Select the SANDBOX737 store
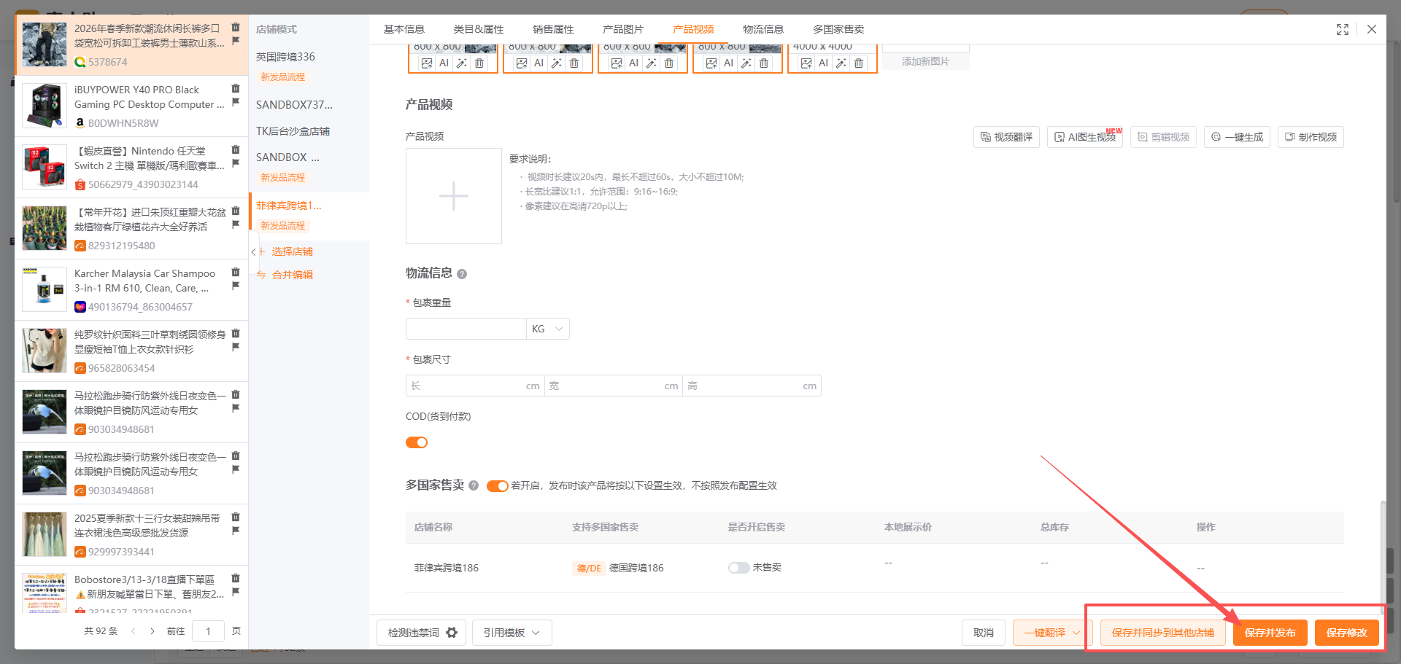Image resolution: width=1401 pixels, height=664 pixels. click(294, 105)
